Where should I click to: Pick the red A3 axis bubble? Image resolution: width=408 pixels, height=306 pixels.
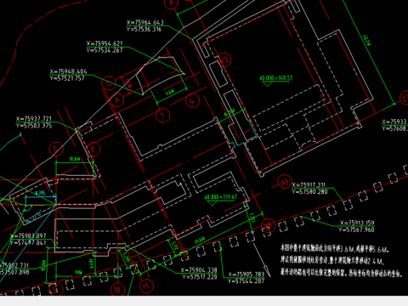[x=285, y=182]
